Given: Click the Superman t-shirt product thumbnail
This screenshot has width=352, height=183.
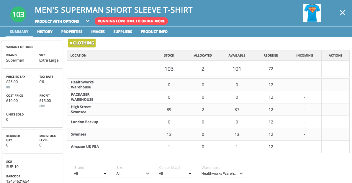Looking at the screenshot, I should (312, 13).
